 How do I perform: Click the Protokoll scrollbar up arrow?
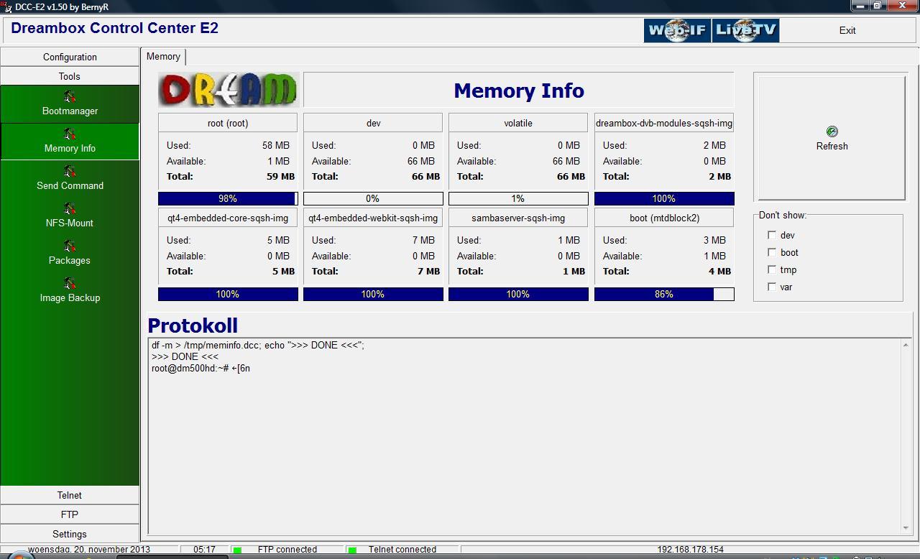point(906,345)
